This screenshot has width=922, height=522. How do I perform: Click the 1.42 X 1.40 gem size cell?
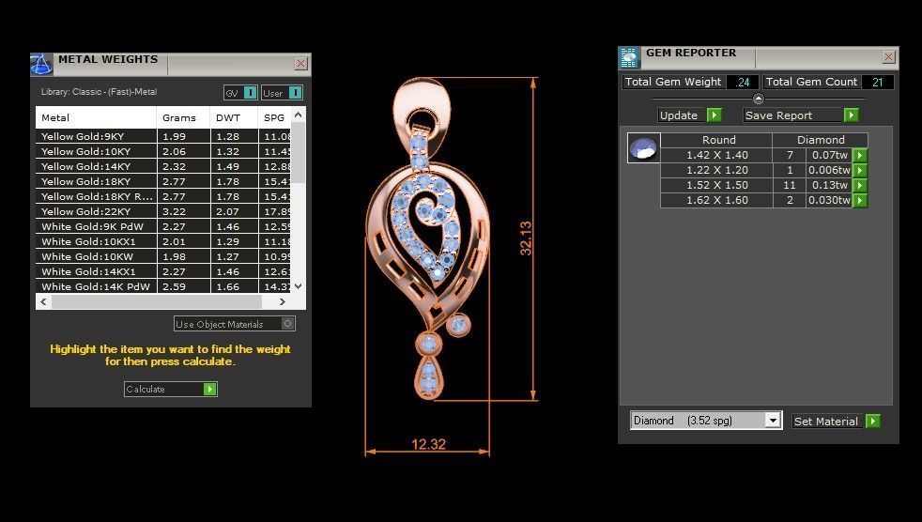716,155
